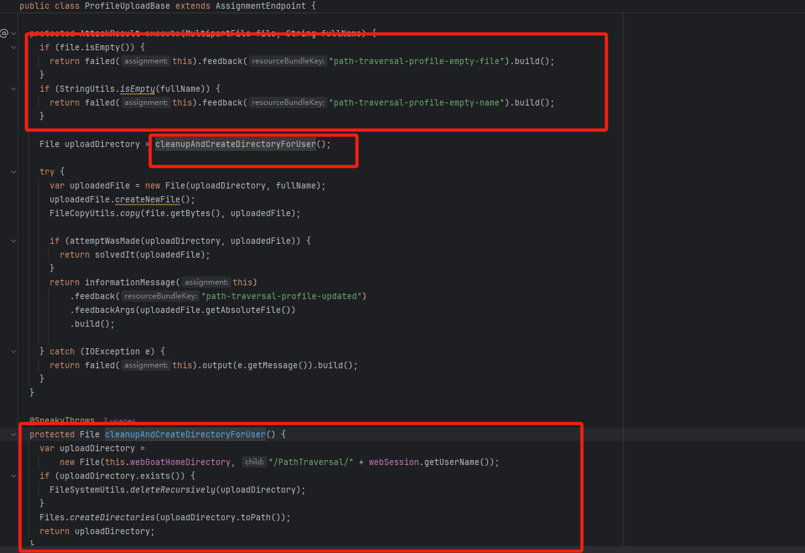The image size is (805, 553).
Task: Collapse the if (uploadDirectory.exists()) block
Action: coord(14,476)
